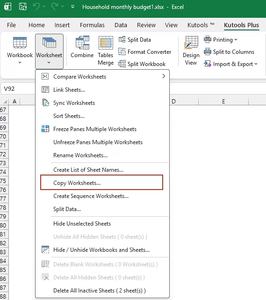Click Delete All Hidden Sheets icon

45,277
